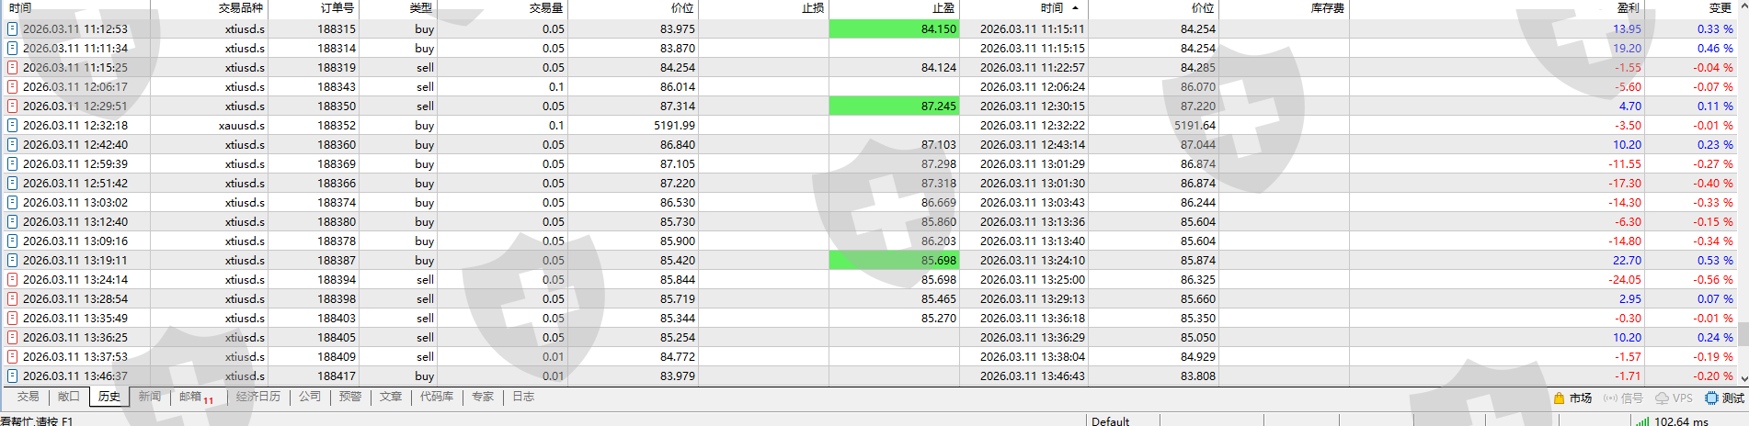This screenshot has width=1749, height=426.
Task: Open the 测试 strategy tester icon
Action: (x=1711, y=398)
